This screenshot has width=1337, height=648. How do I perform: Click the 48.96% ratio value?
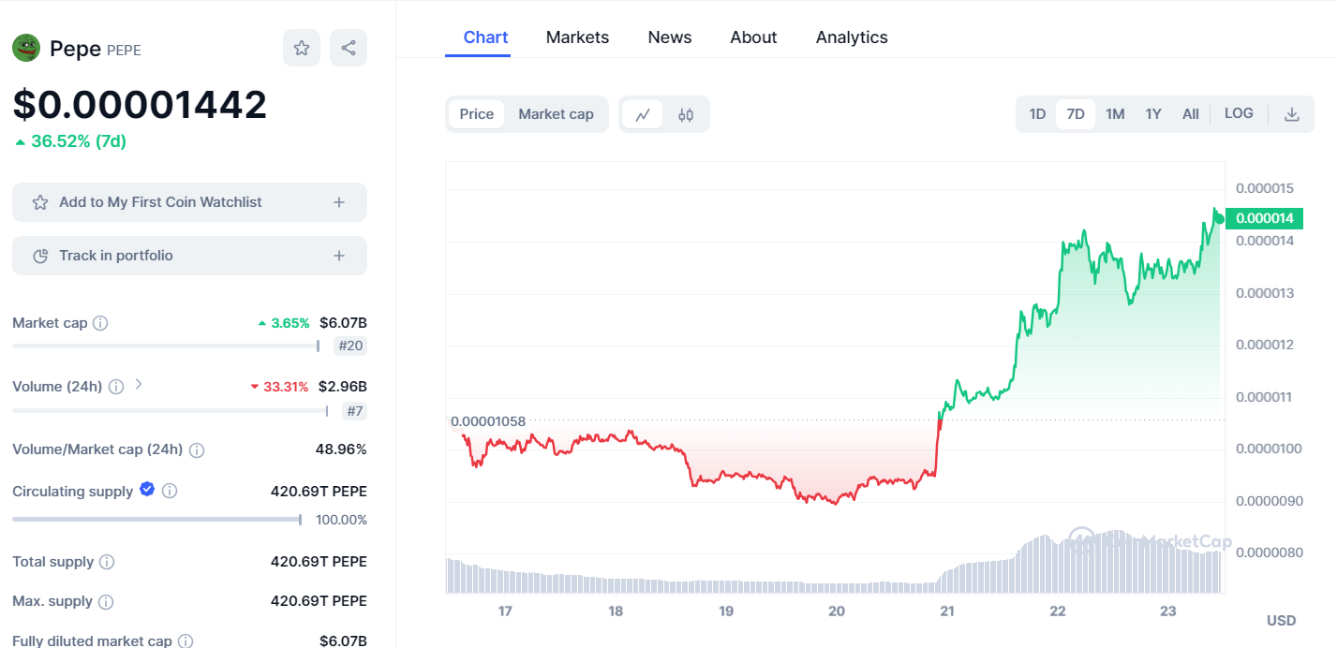click(341, 449)
